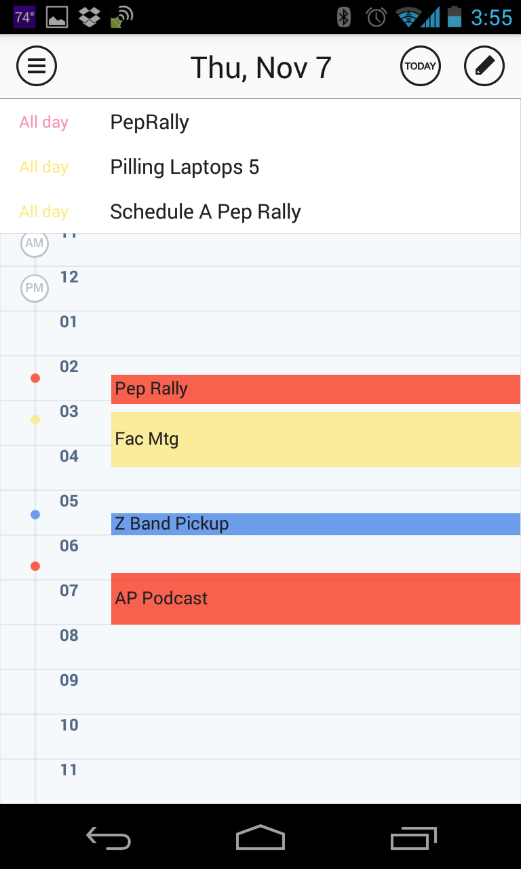Tap the blue dot beside 05 hour

[35, 514]
